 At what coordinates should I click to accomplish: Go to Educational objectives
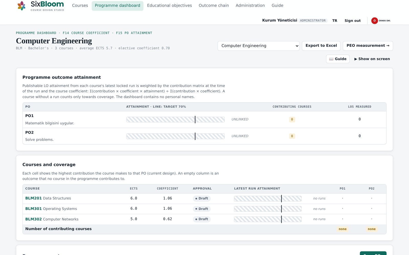[x=169, y=6]
